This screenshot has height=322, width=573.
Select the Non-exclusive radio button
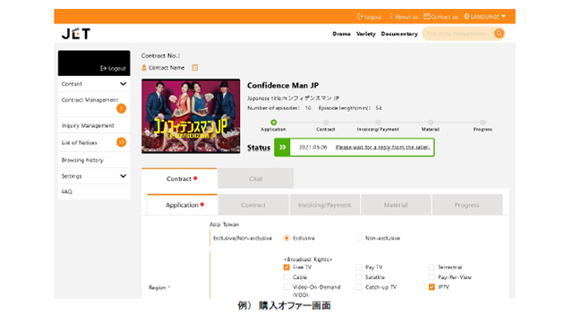click(359, 238)
